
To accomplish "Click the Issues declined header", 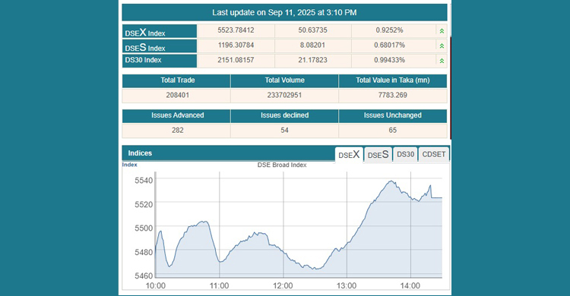I will tap(285, 115).
